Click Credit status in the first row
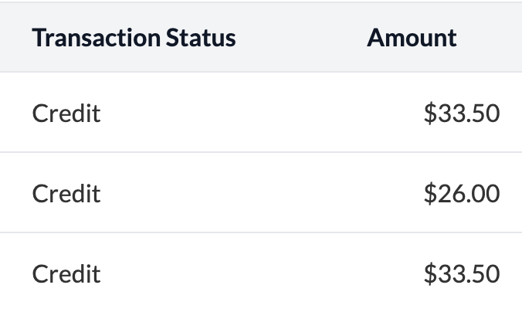 point(66,114)
